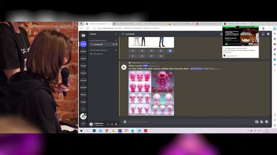Screen dimensions: 277x155
Task: Open Task View on the taskbar
Action: click(x=87, y=130)
